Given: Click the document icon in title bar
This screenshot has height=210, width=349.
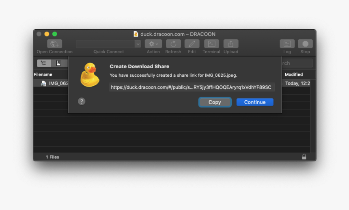Looking at the screenshot, I should (x=136, y=34).
